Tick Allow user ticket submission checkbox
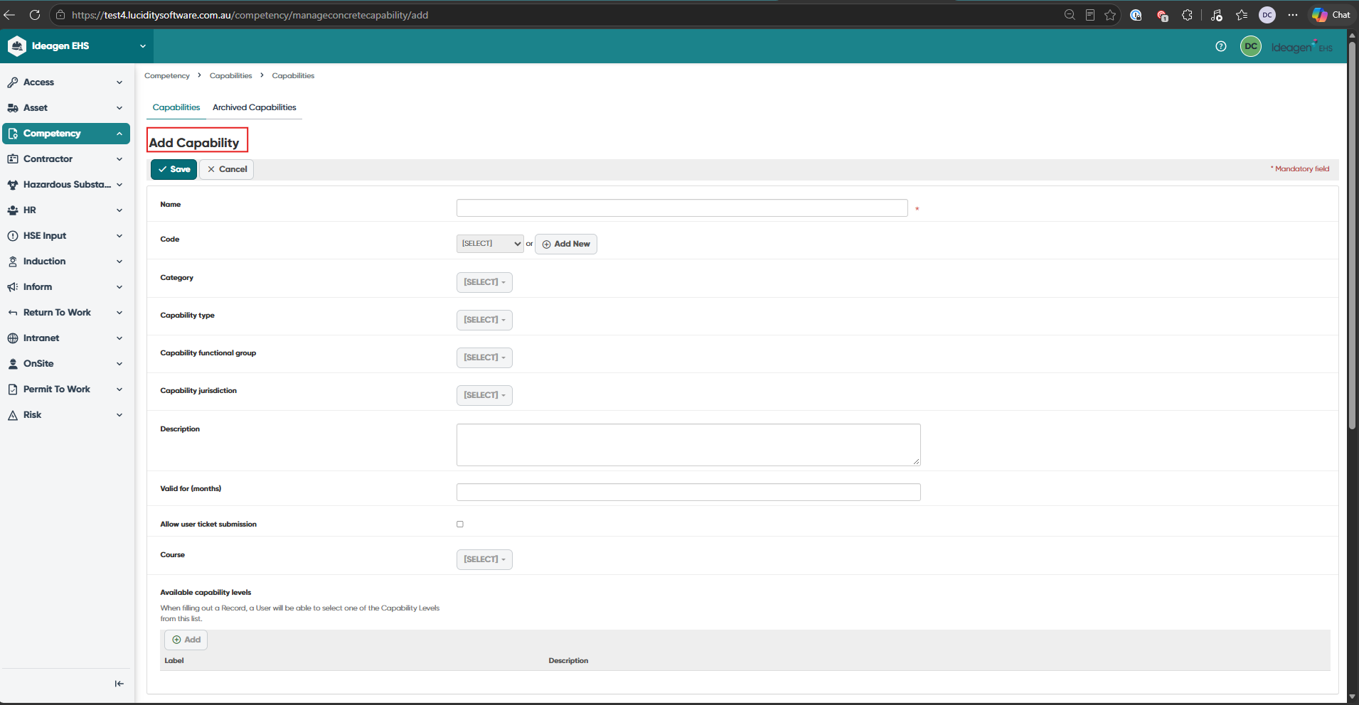1359x705 pixels. [460, 524]
